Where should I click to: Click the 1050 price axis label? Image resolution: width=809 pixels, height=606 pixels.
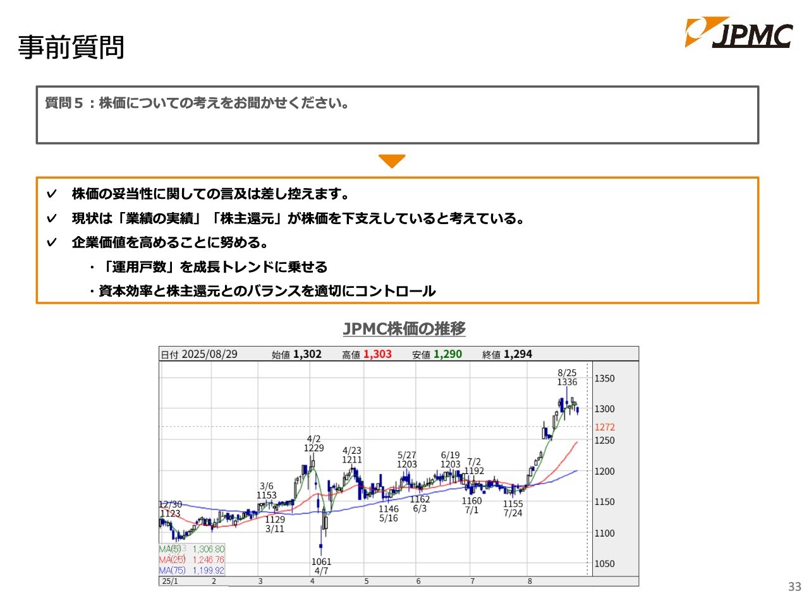[604, 564]
